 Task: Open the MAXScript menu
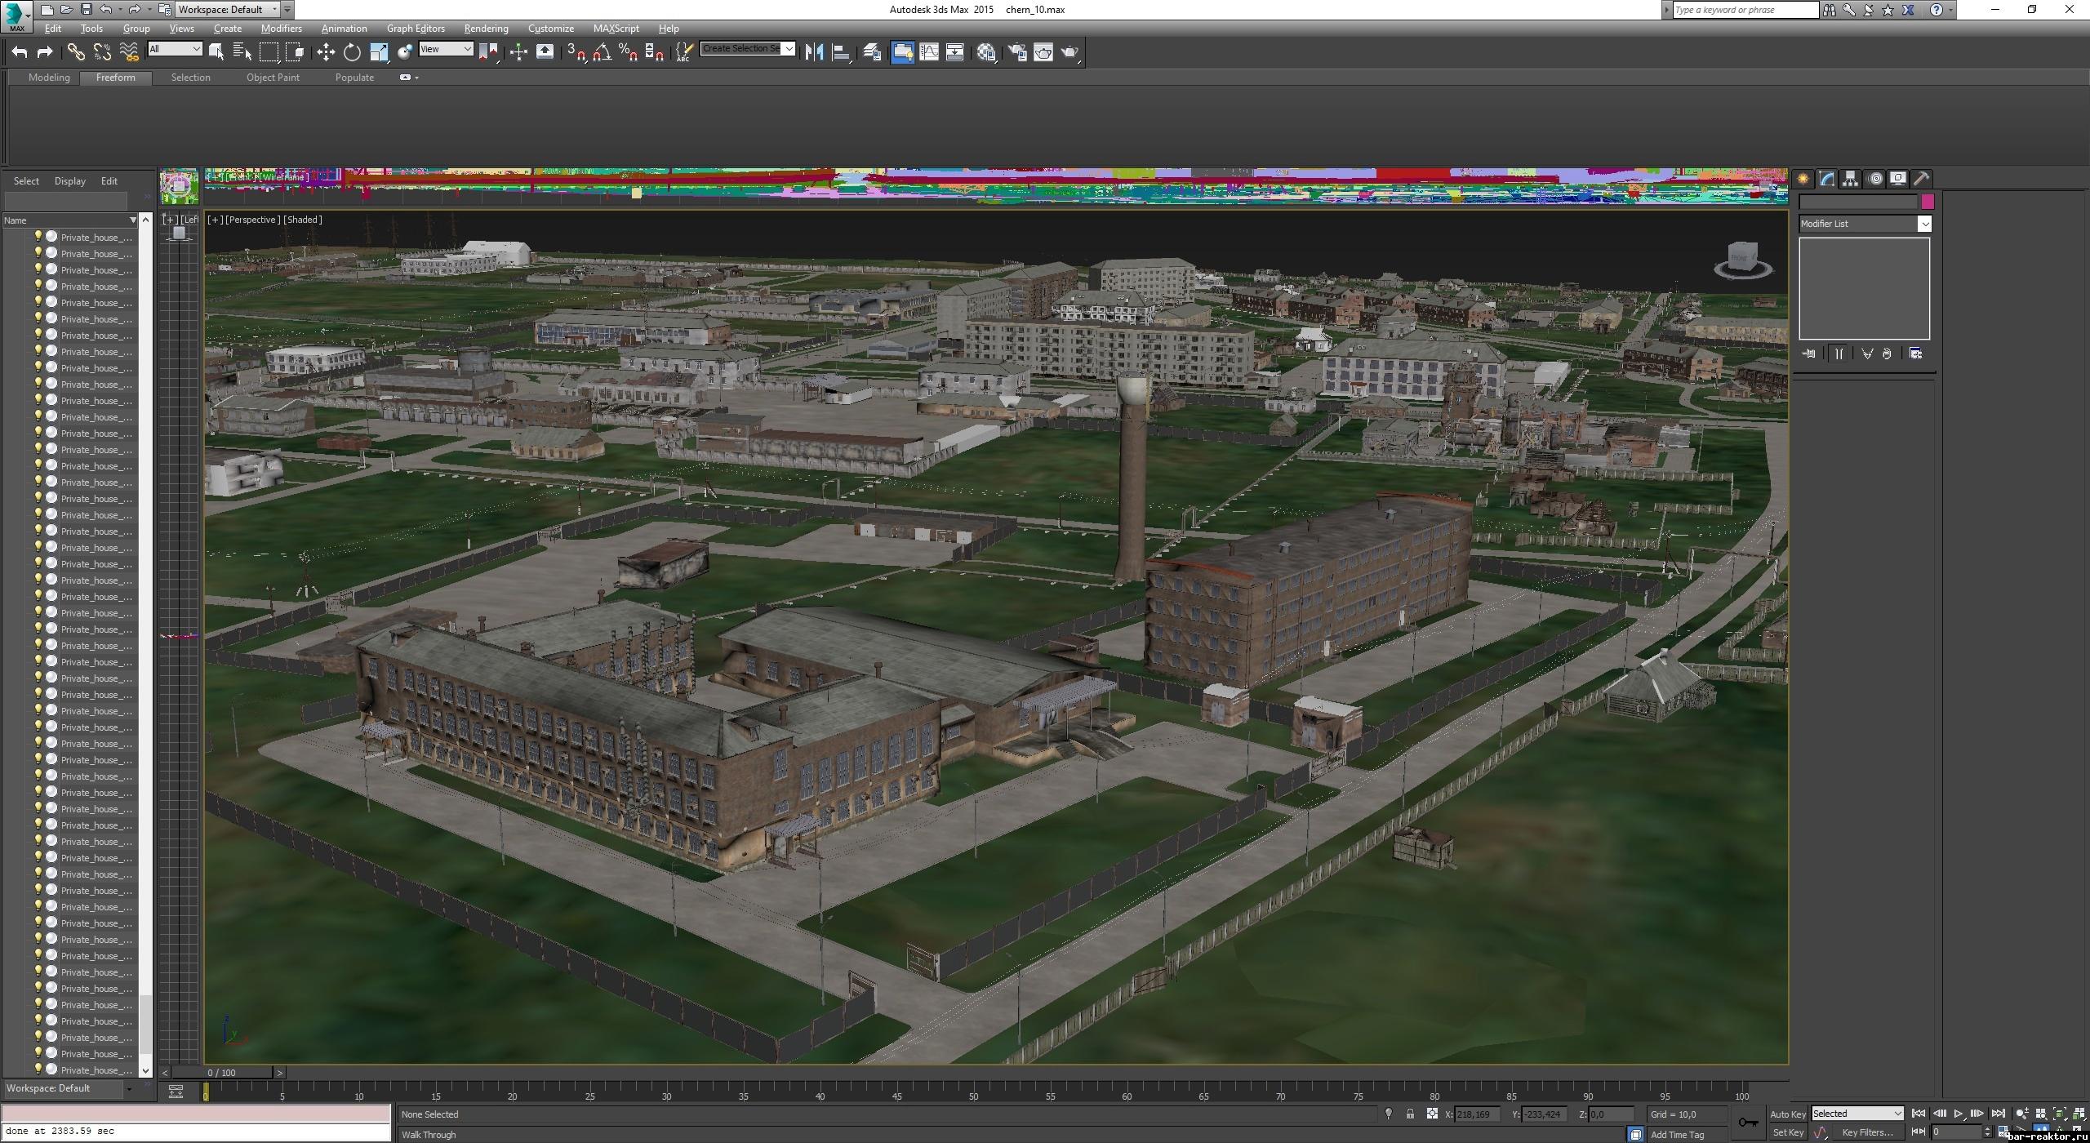616,29
